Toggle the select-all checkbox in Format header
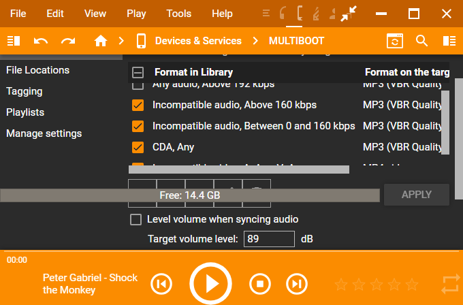 [x=138, y=72]
